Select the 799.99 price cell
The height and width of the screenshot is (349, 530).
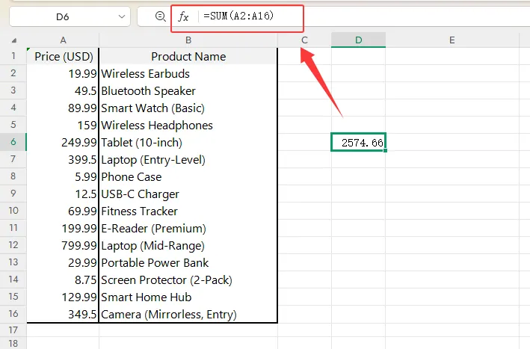pos(63,245)
